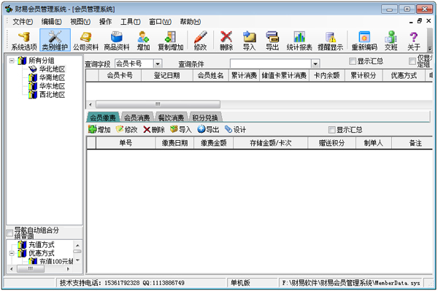The height and width of the screenshot is (291, 438).
Task: Toggle 显示汇总 checkbox in payment sub-toolbar
Action: [x=332, y=130]
